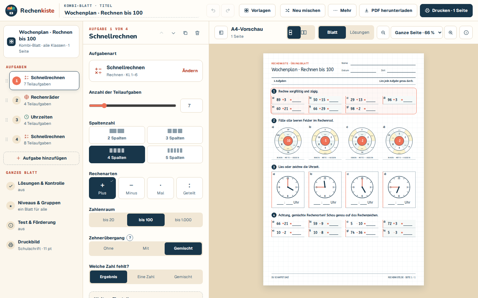The image size is (478, 298).
Task: Delete the Aufgabe via trash icon
Action: 197,33
